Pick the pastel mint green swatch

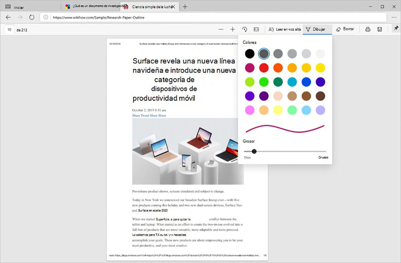292,110
